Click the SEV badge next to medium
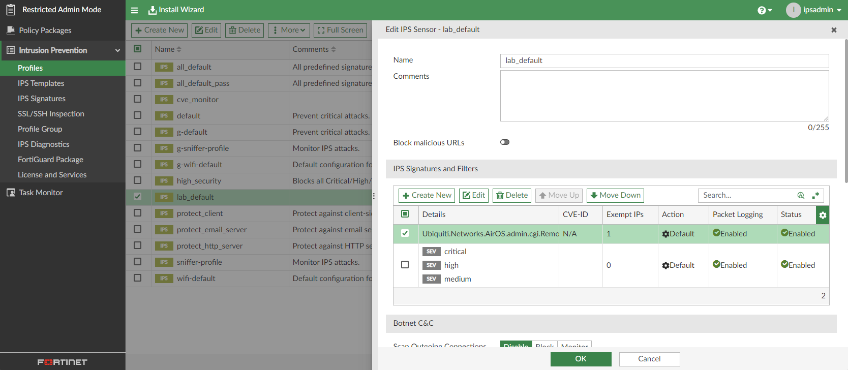 pos(431,279)
